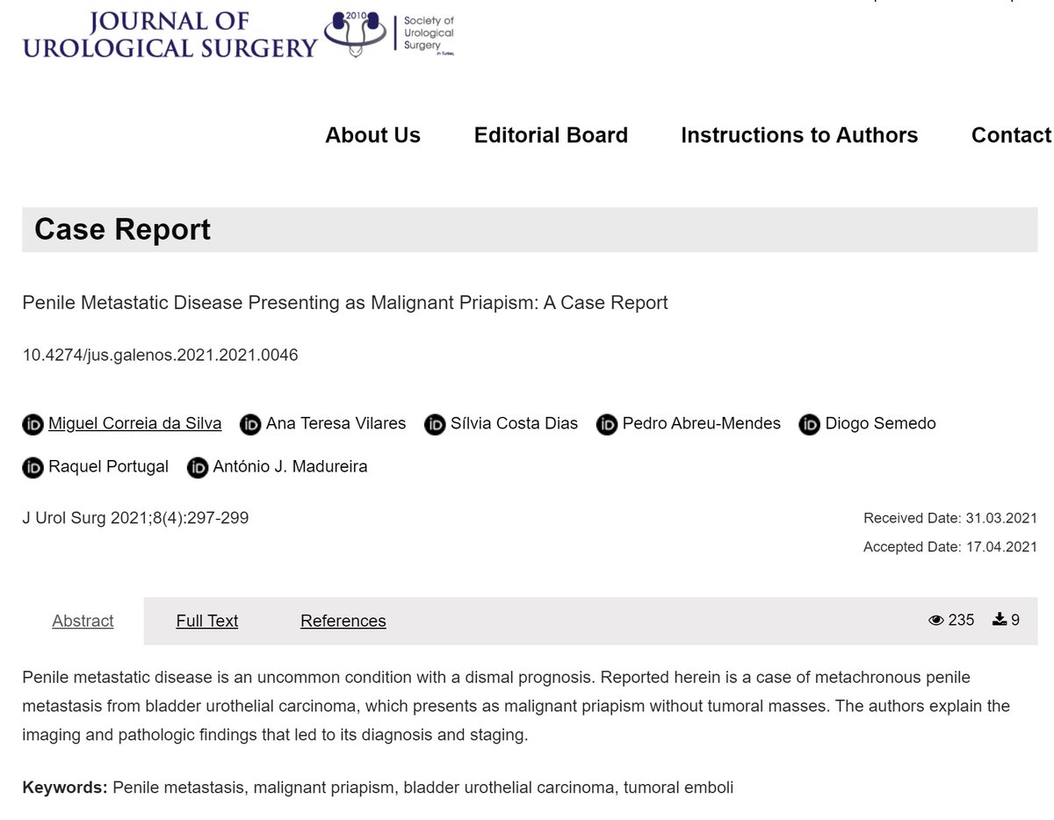Open author Pedro Abreu-Mendes link
The image size is (1054, 820).
[702, 424]
